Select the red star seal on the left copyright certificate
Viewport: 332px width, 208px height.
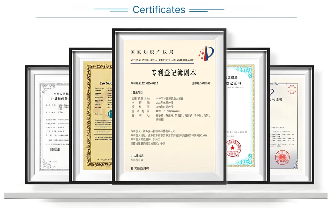click(x=232, y=147)
